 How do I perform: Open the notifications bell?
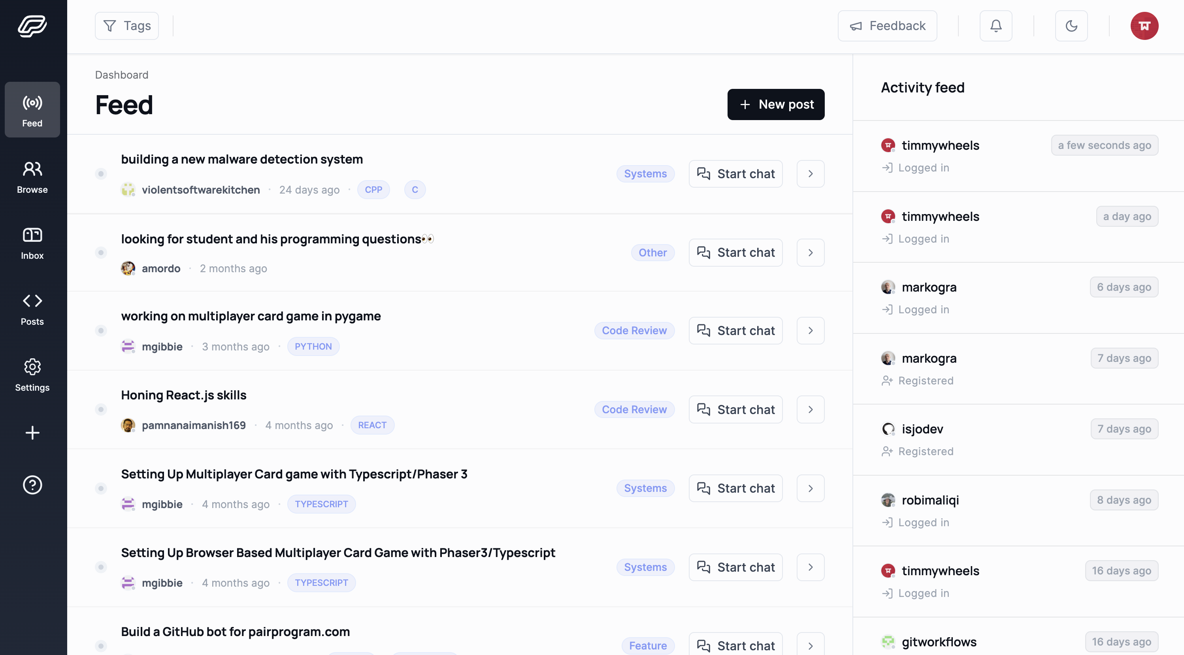pyautogui.click(x=995, y=26)
